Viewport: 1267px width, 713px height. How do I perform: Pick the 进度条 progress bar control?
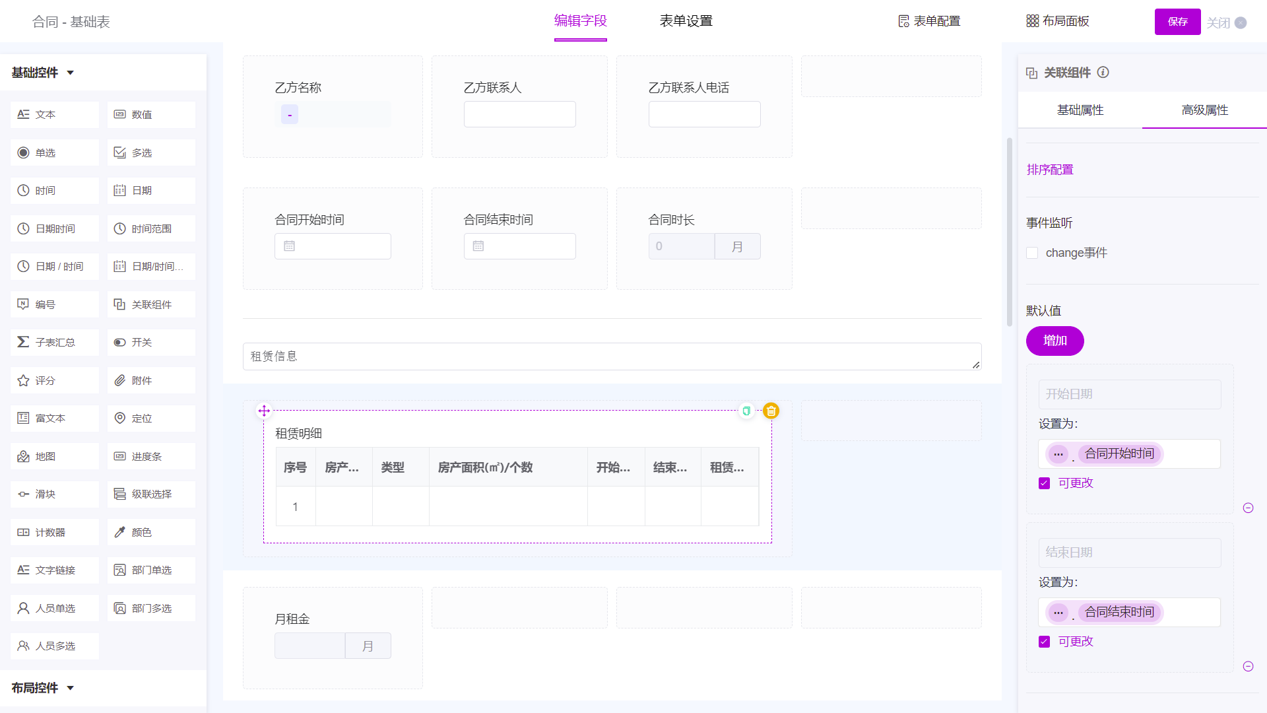[151, 456]
